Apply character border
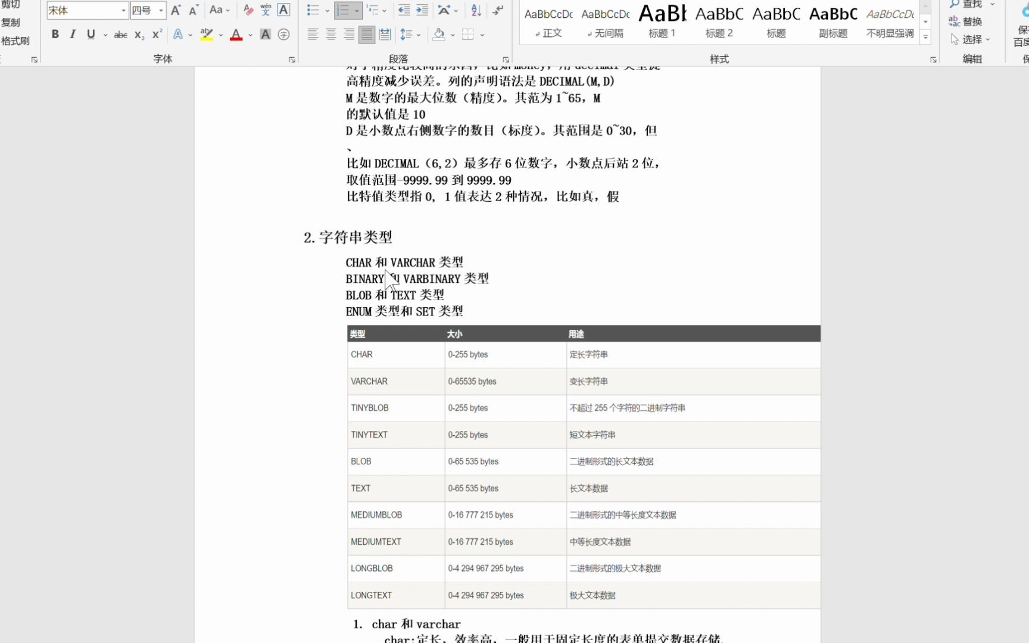The height and width of the screenshot is (643, 1029). pyautogui.click(x=283, y=10)
